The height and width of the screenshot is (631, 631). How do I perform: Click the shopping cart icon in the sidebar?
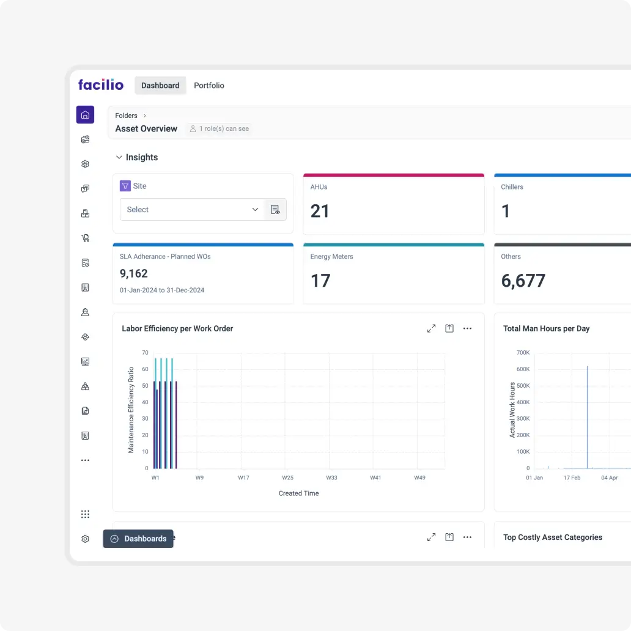(x=85, y=238)
